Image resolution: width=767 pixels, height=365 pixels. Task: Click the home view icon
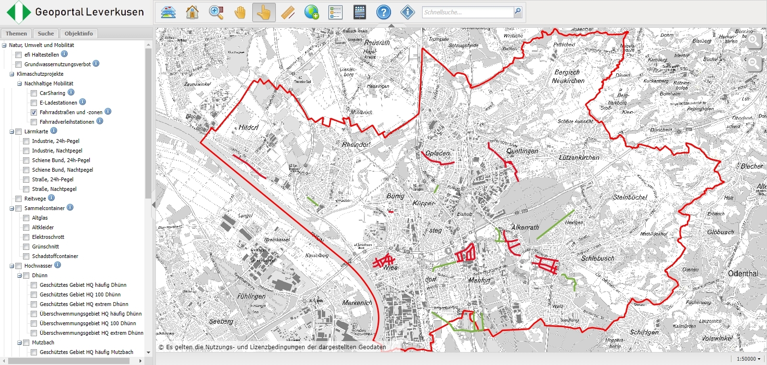coord(192,12)
